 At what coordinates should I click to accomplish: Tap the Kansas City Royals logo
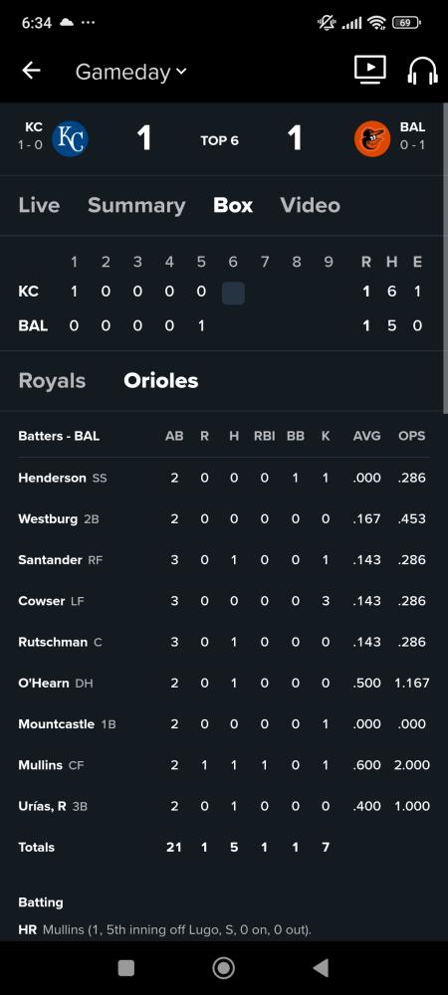click(x=70, y=138)
